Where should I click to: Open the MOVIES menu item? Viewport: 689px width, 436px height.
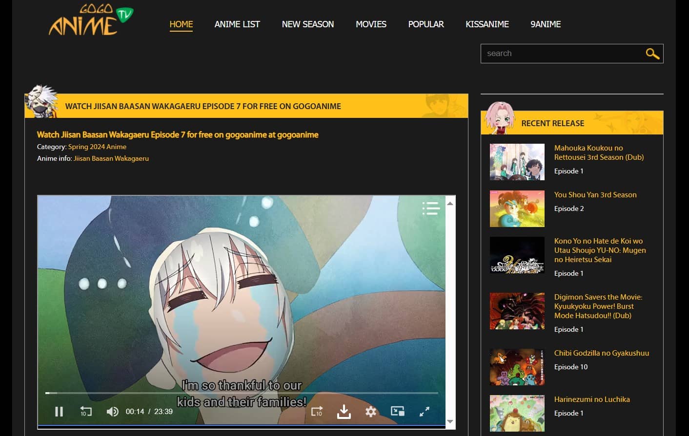(371, 24)
